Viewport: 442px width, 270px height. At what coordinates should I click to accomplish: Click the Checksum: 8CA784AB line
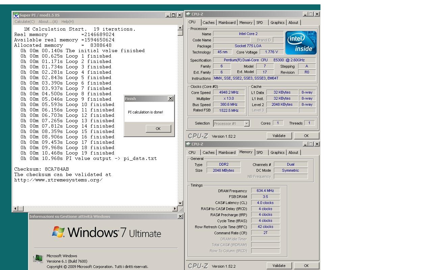42,169
